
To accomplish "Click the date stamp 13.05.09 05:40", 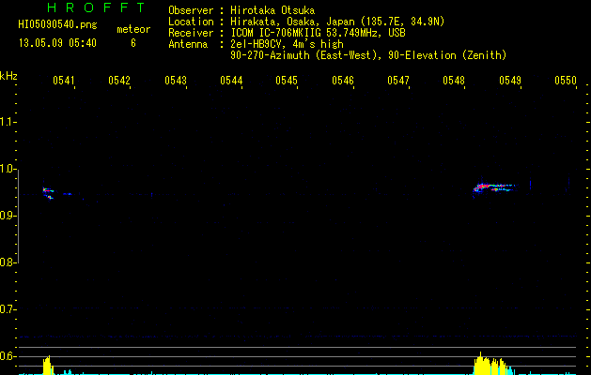I will click(x=57, y=43).
